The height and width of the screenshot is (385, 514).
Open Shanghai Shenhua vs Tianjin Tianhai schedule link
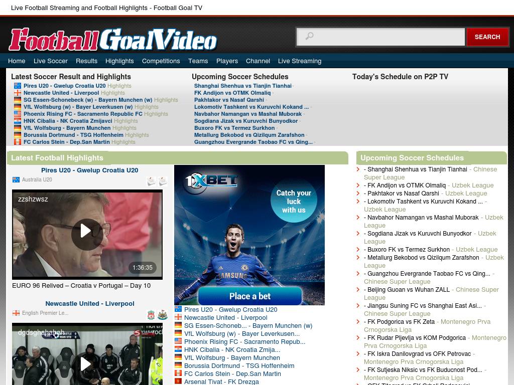(x=242, y=86)
